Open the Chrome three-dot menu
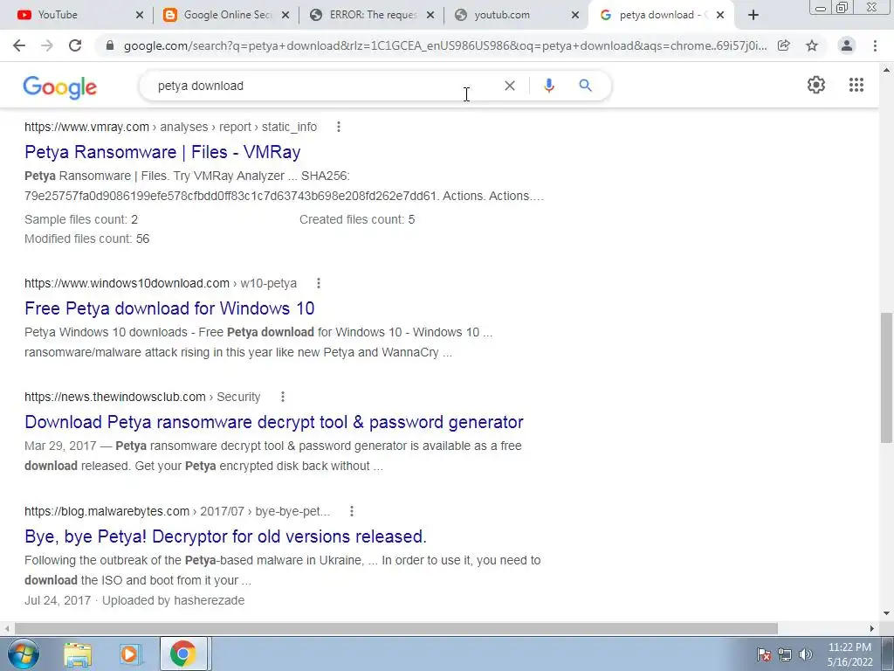This screenshot has height=671, width=894. [875, 45]
